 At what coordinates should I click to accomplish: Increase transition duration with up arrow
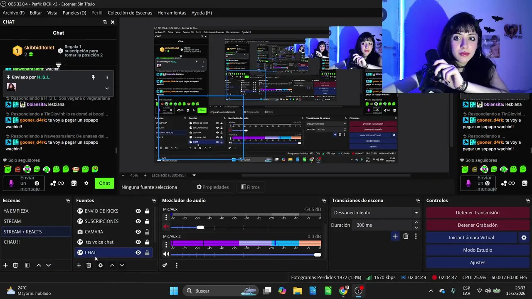416,223
